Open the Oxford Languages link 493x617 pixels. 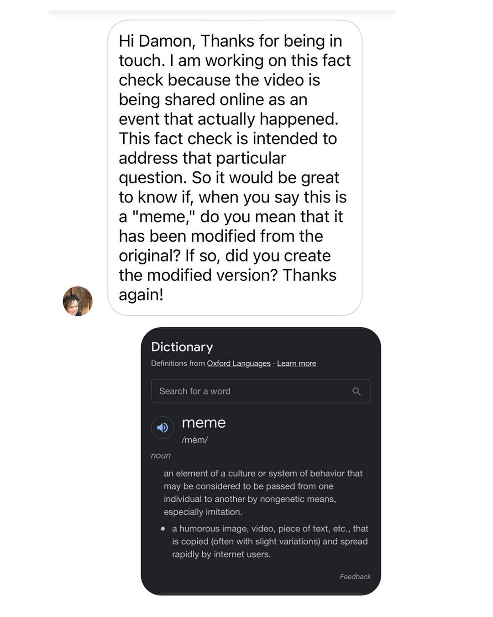239,363
